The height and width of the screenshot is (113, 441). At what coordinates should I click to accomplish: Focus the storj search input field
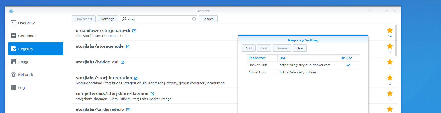[159, 19]
